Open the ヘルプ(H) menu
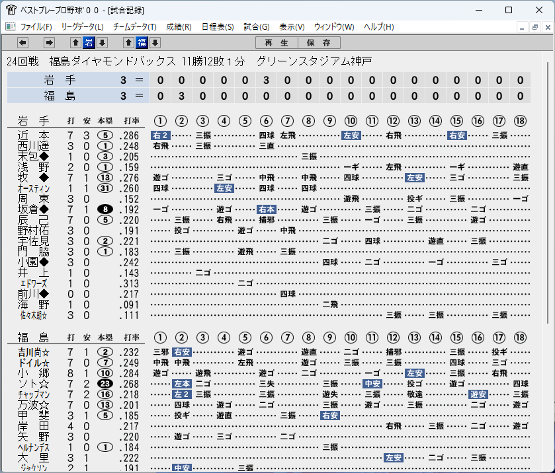Image resolution: width=555 pixels, height=473 pixels. coord(379,27)
